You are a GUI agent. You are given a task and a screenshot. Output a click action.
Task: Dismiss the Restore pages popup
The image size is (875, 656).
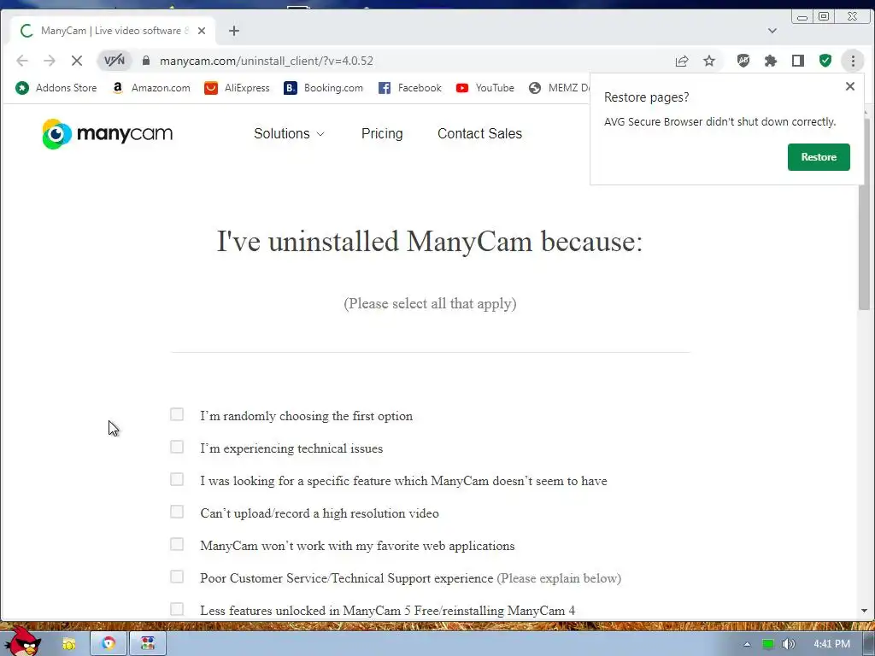(x=850, y=86)
